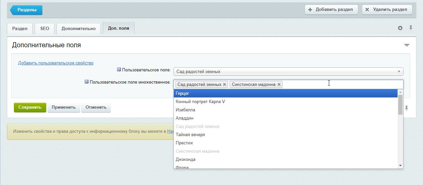Remove the 'Сад радостей земных' tag

pyautogui.click(x=225, y=85)
